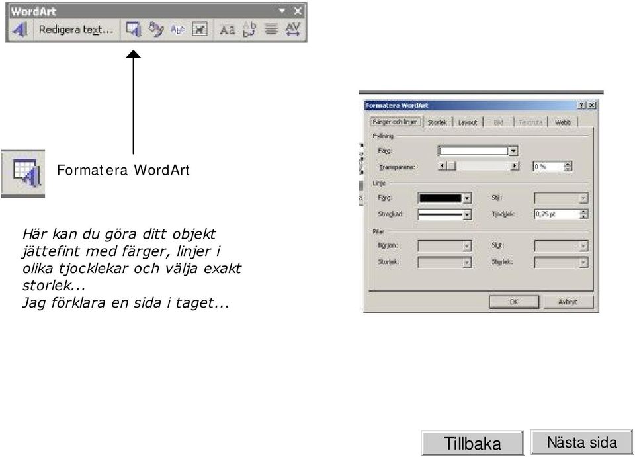Open the text wrapping dog icon
Viewport: 635px width, 457px height.
coord(200,30)
